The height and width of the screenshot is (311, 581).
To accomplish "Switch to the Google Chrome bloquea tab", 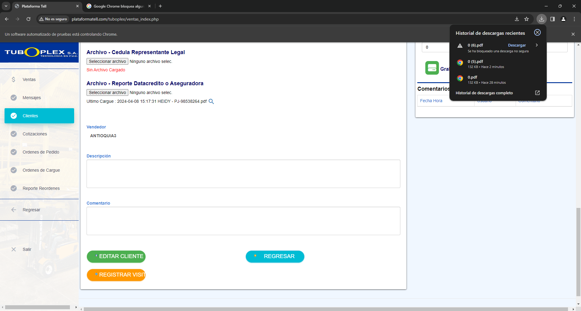I will (x=118, y=6).
